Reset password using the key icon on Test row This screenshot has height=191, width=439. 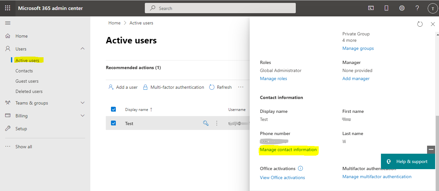(206, 123)
